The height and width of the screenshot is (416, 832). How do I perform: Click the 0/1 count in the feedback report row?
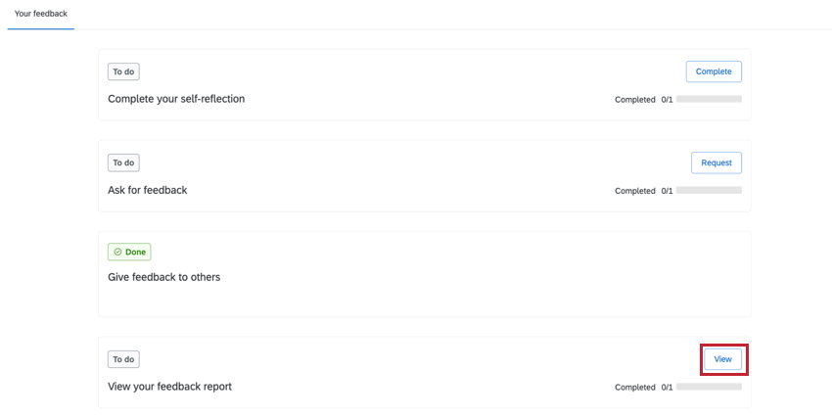[667, 388]
